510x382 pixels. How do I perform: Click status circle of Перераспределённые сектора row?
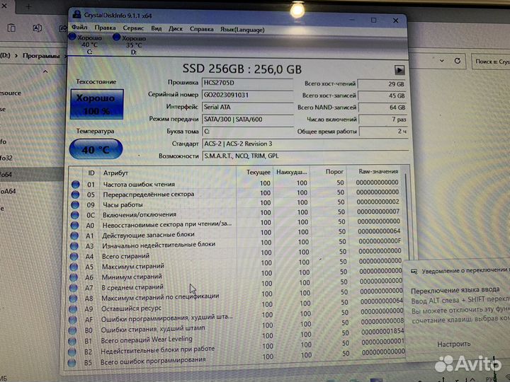(x=75, y=195)
